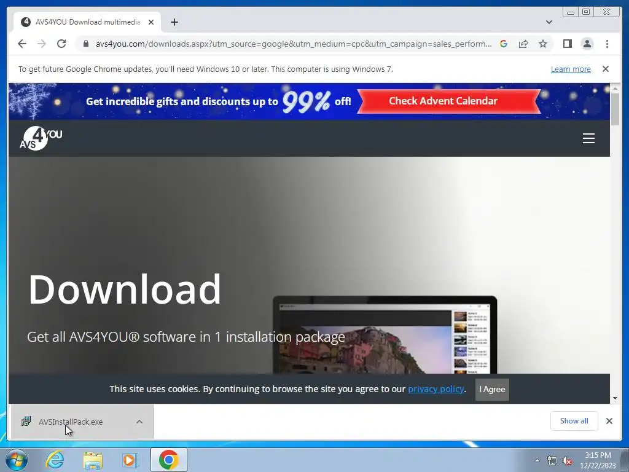The height and width of the screenshot is (472, 629).
Task: Open a new tab with the plus button
Action: tap(174, 22)
